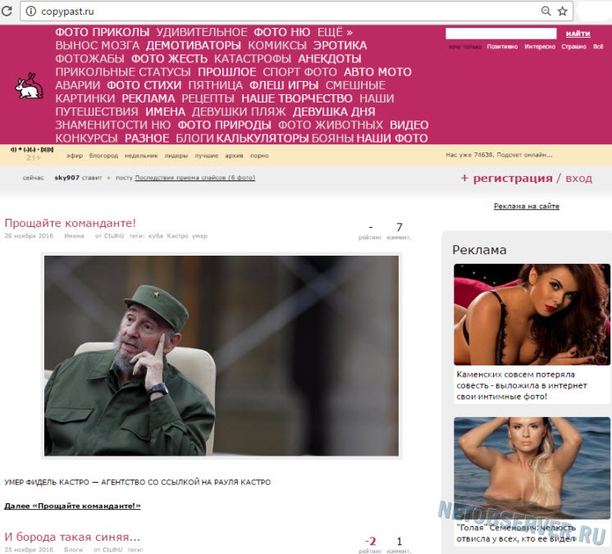
Task: Switch to the недельник tab
Action: [x=141, y=156]
